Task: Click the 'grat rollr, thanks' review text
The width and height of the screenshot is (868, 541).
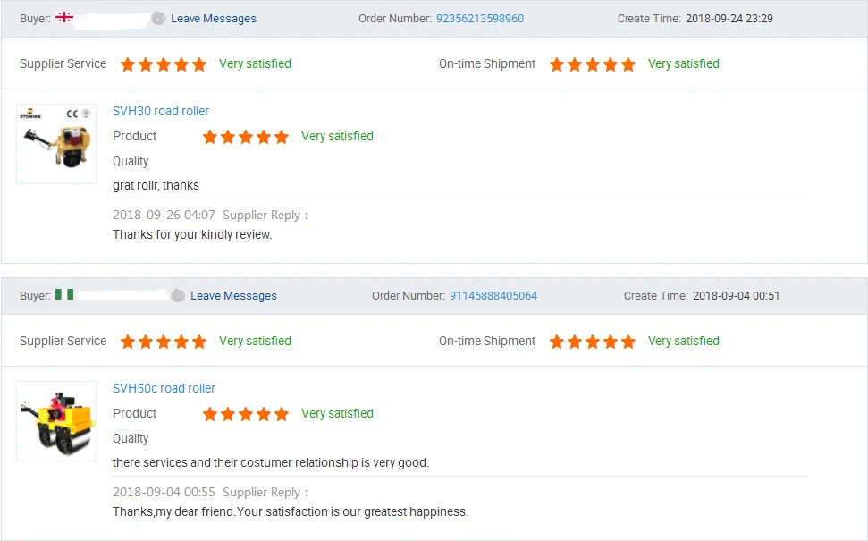Action: click(x=156, y=185)
